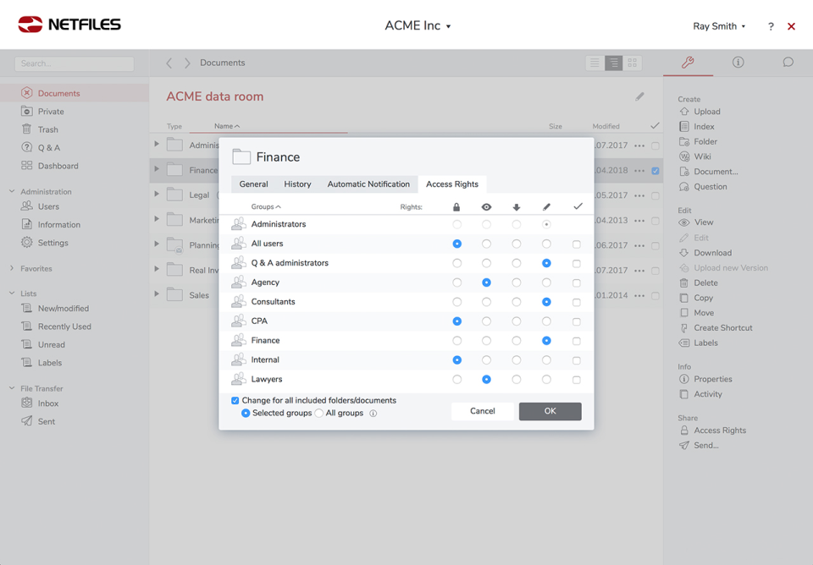813x565 pixels.
Task: Open the Ray Smith user menu
Action: (x=714, y=26)
